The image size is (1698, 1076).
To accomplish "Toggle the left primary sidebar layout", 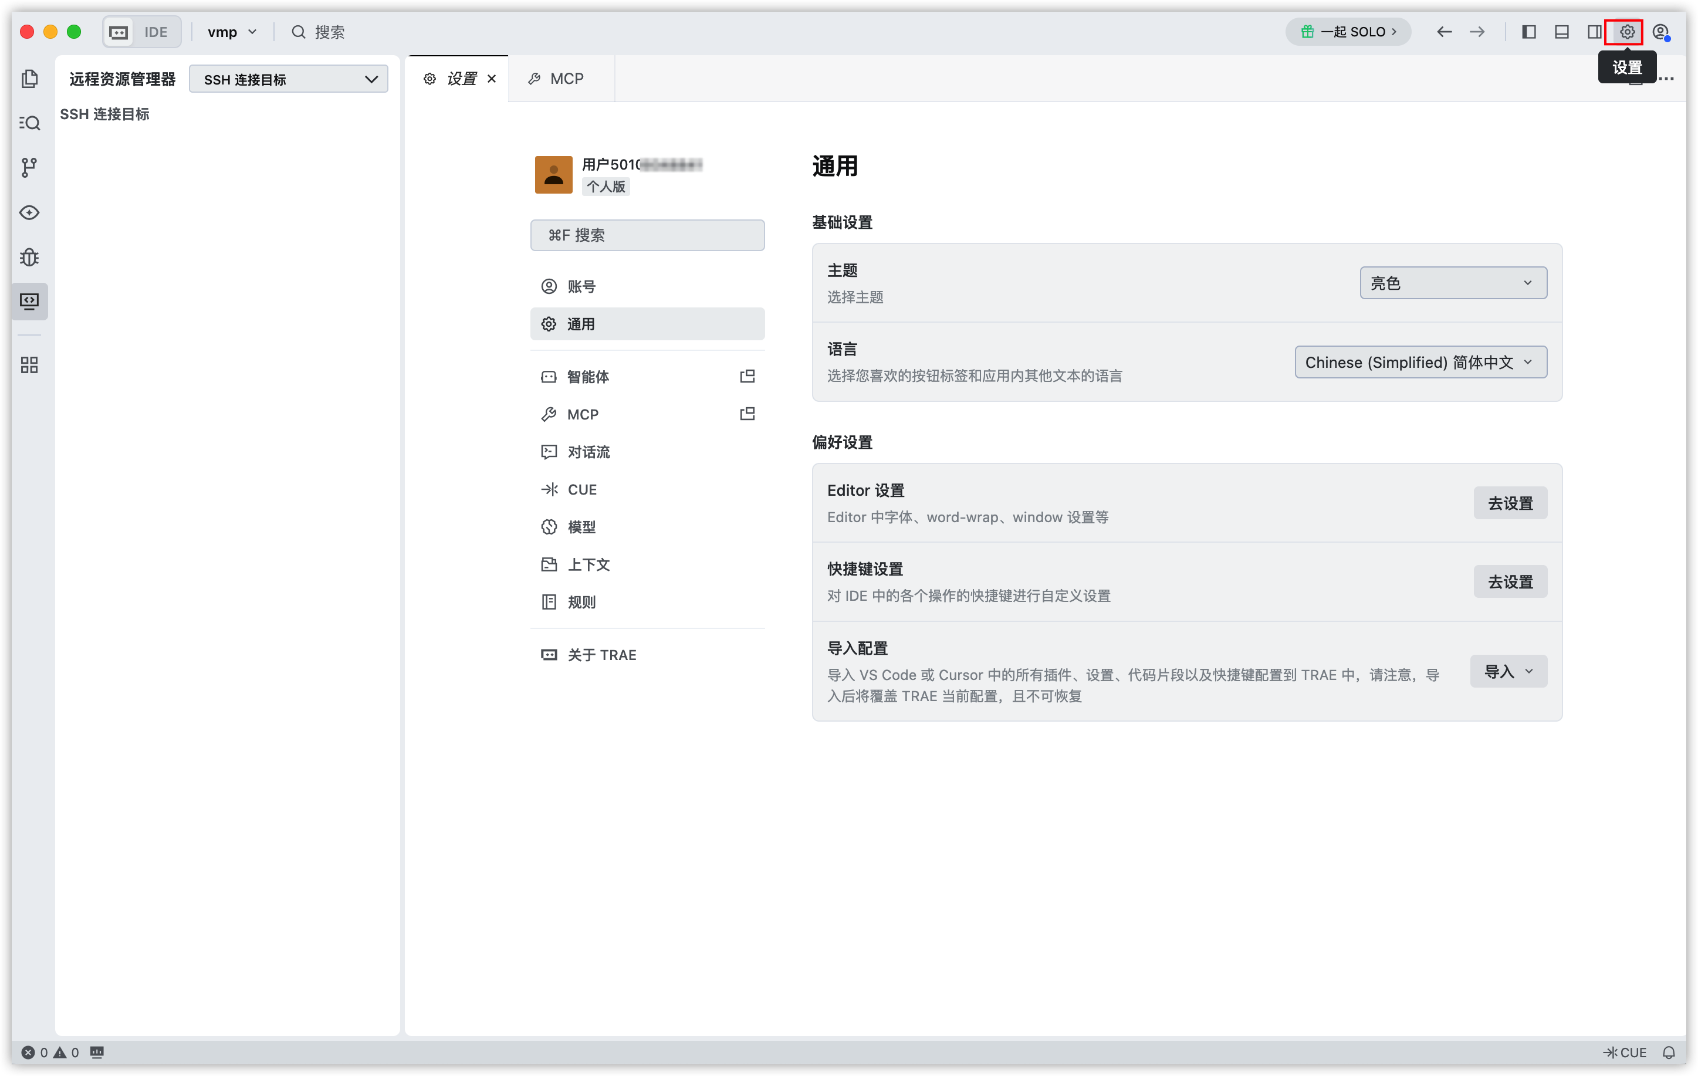I will coord(1529,32).
